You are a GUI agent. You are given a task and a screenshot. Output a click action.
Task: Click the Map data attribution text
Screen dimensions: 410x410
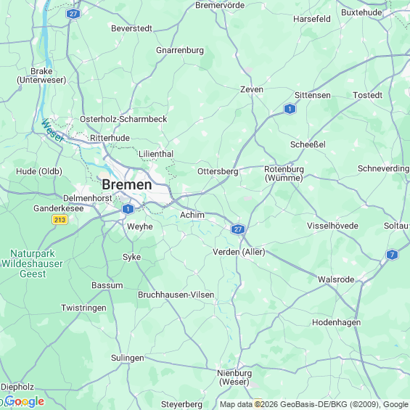pos(314,404)
